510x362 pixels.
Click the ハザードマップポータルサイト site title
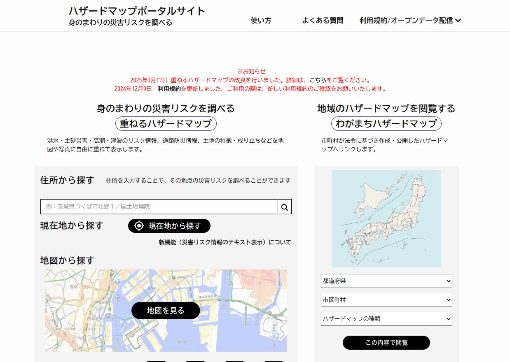(137, 11)
